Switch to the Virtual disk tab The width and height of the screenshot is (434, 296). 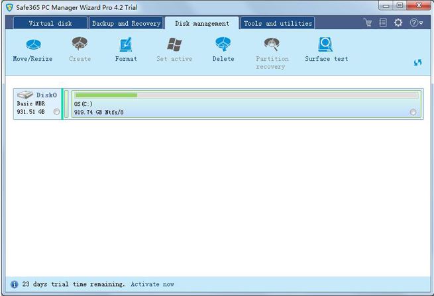pos(50,23)
